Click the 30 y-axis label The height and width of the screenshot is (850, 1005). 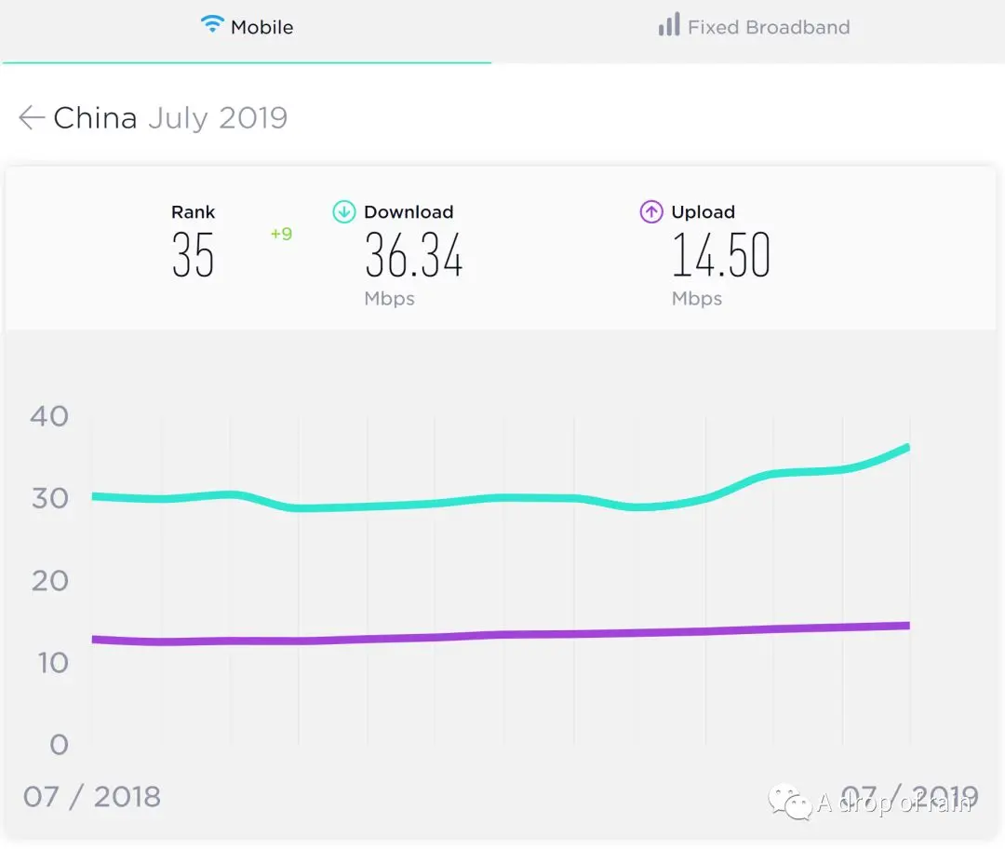click(50, 499)
